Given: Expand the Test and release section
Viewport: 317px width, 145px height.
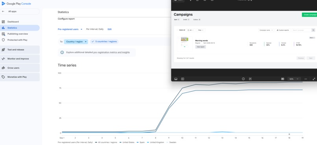Looking at the screenshot, I should click(20, 49).
